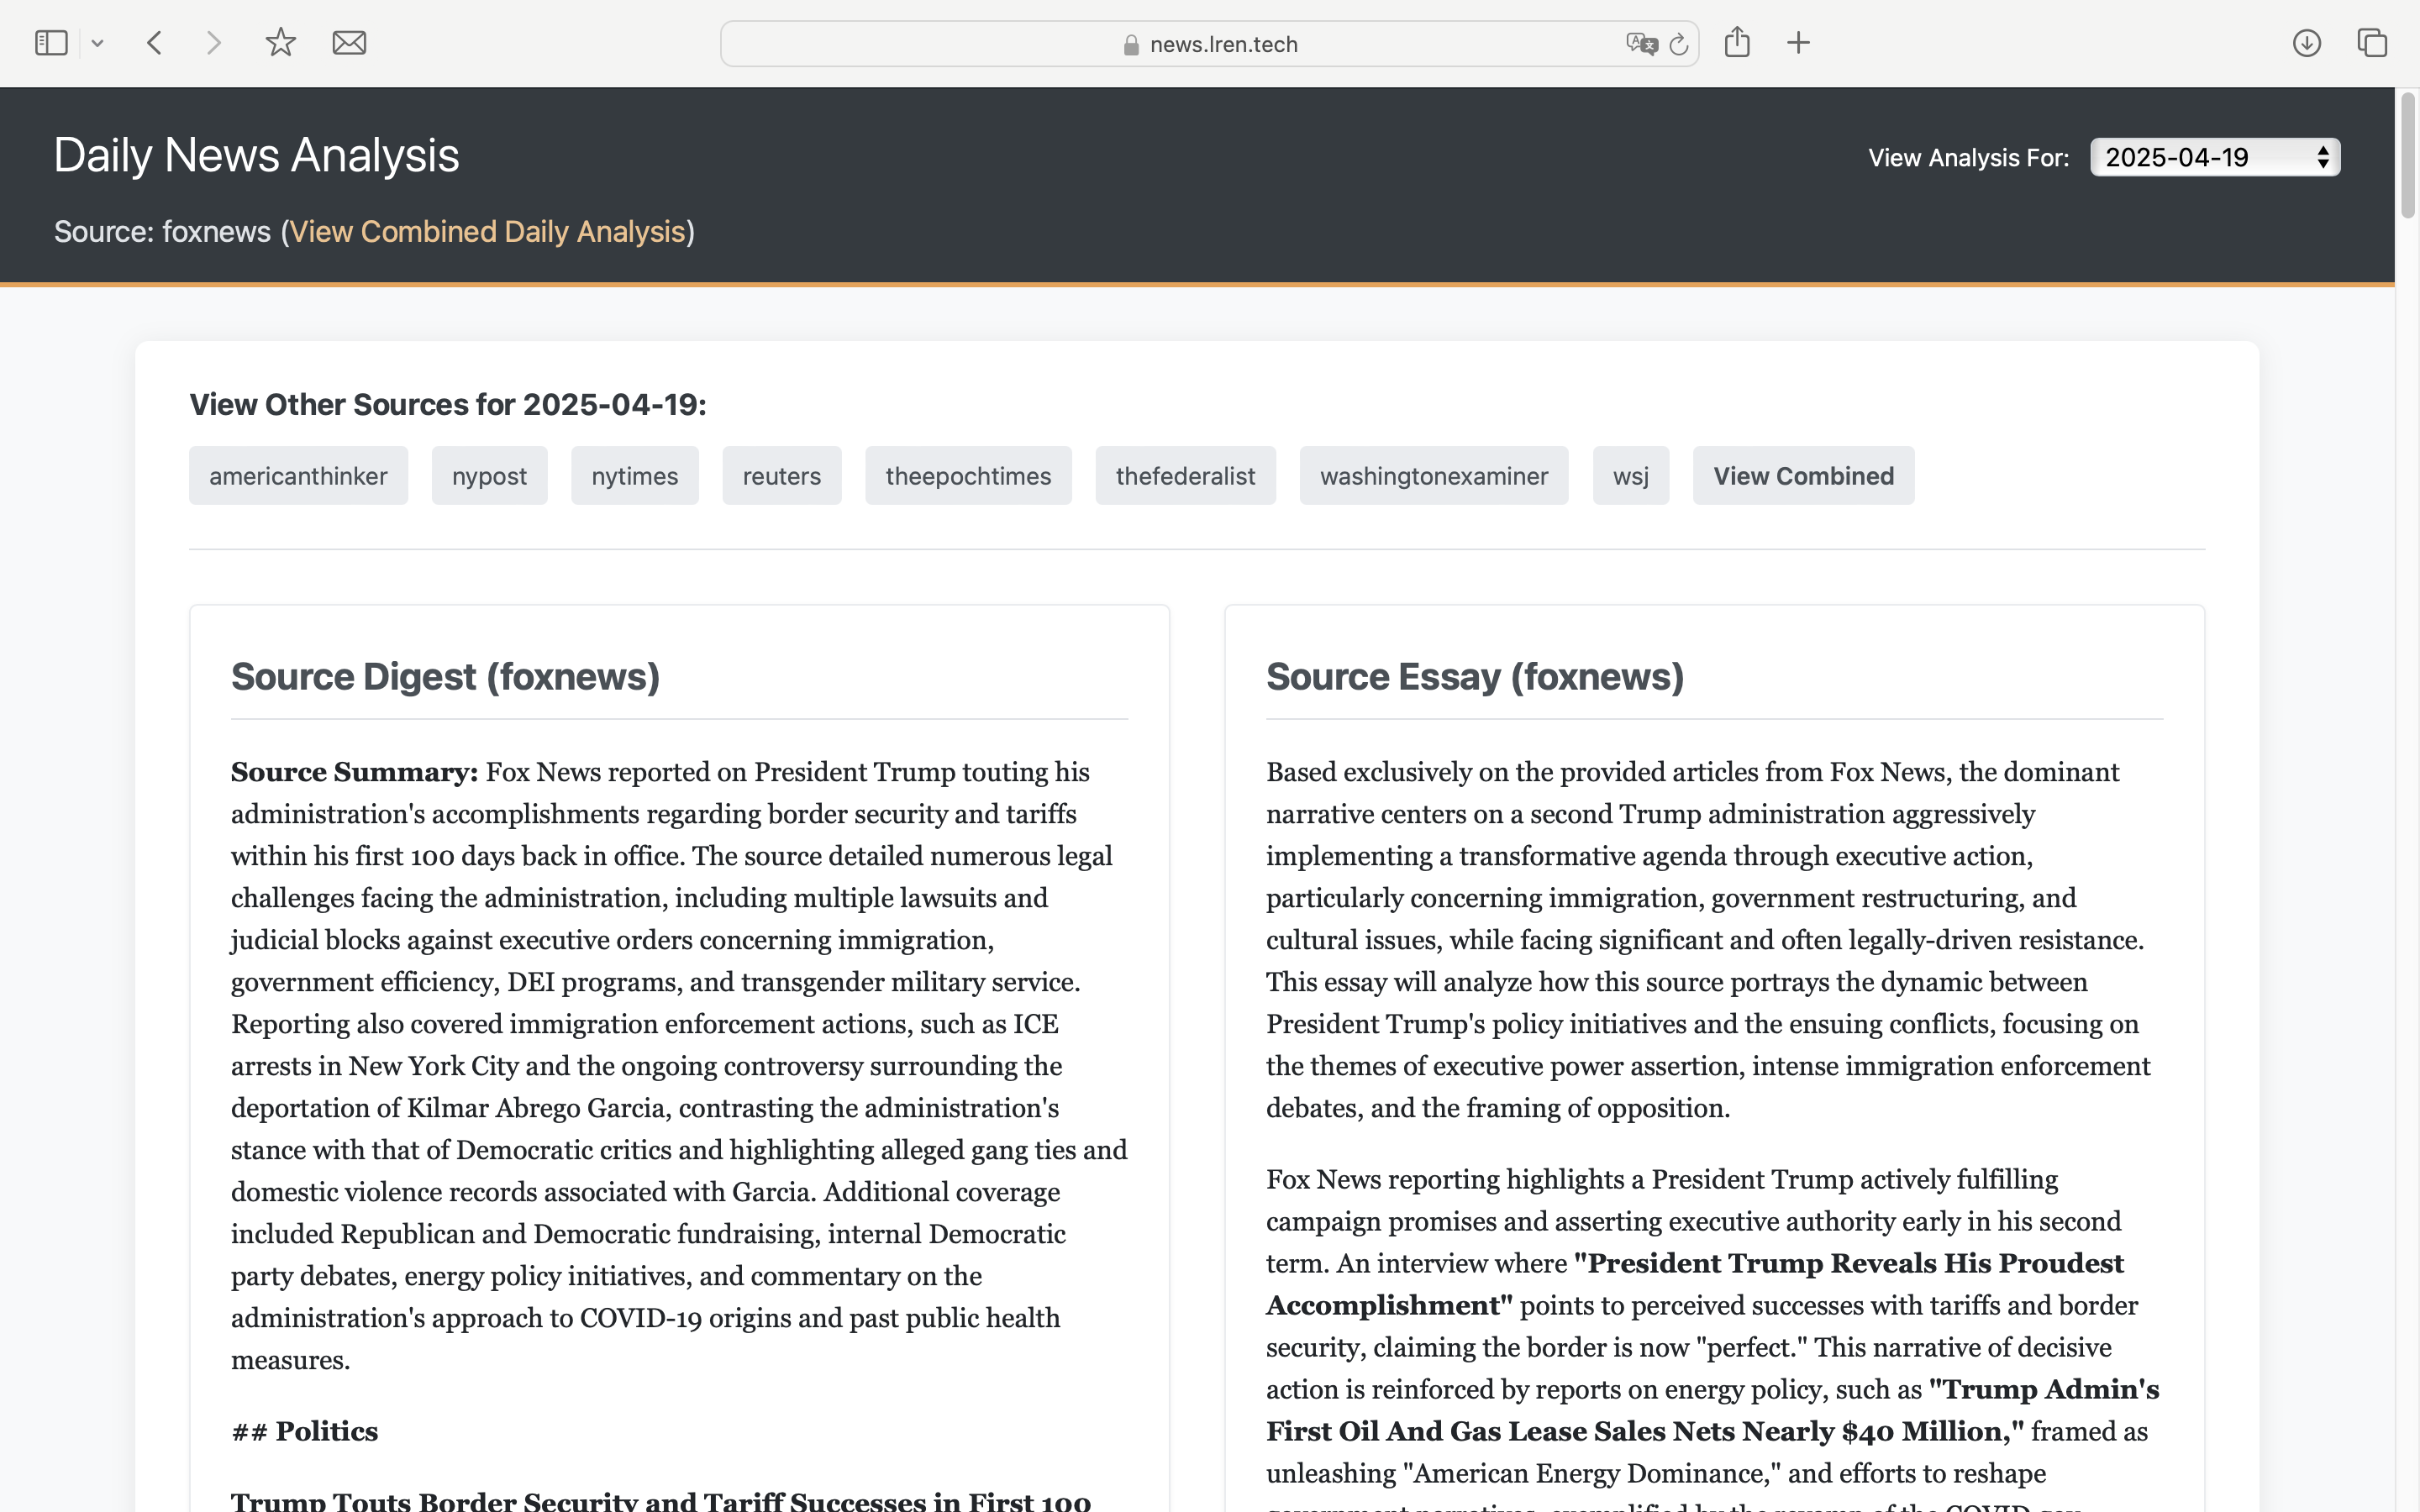Viewport: 2420px width, 1512px height.
Task: Reload the page
Action: pos(1680,44)
